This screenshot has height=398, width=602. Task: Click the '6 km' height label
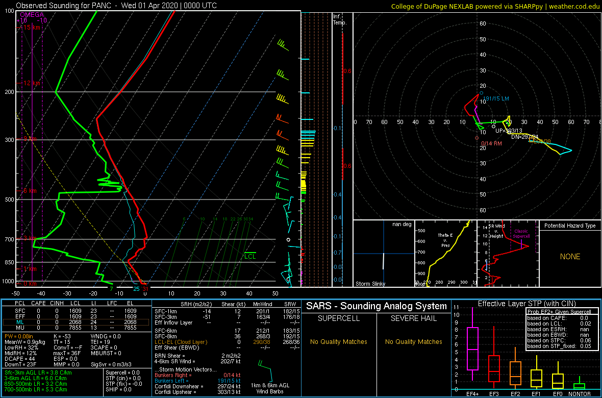point(31,191)
